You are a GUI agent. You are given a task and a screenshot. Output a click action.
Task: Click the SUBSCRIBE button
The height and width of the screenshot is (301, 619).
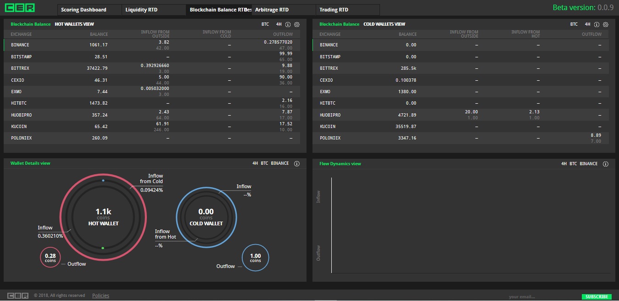(x=597, y=296)
